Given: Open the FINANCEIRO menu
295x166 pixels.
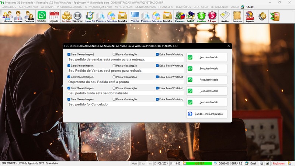Looking at the screenshot, I should tap(166, 7).
